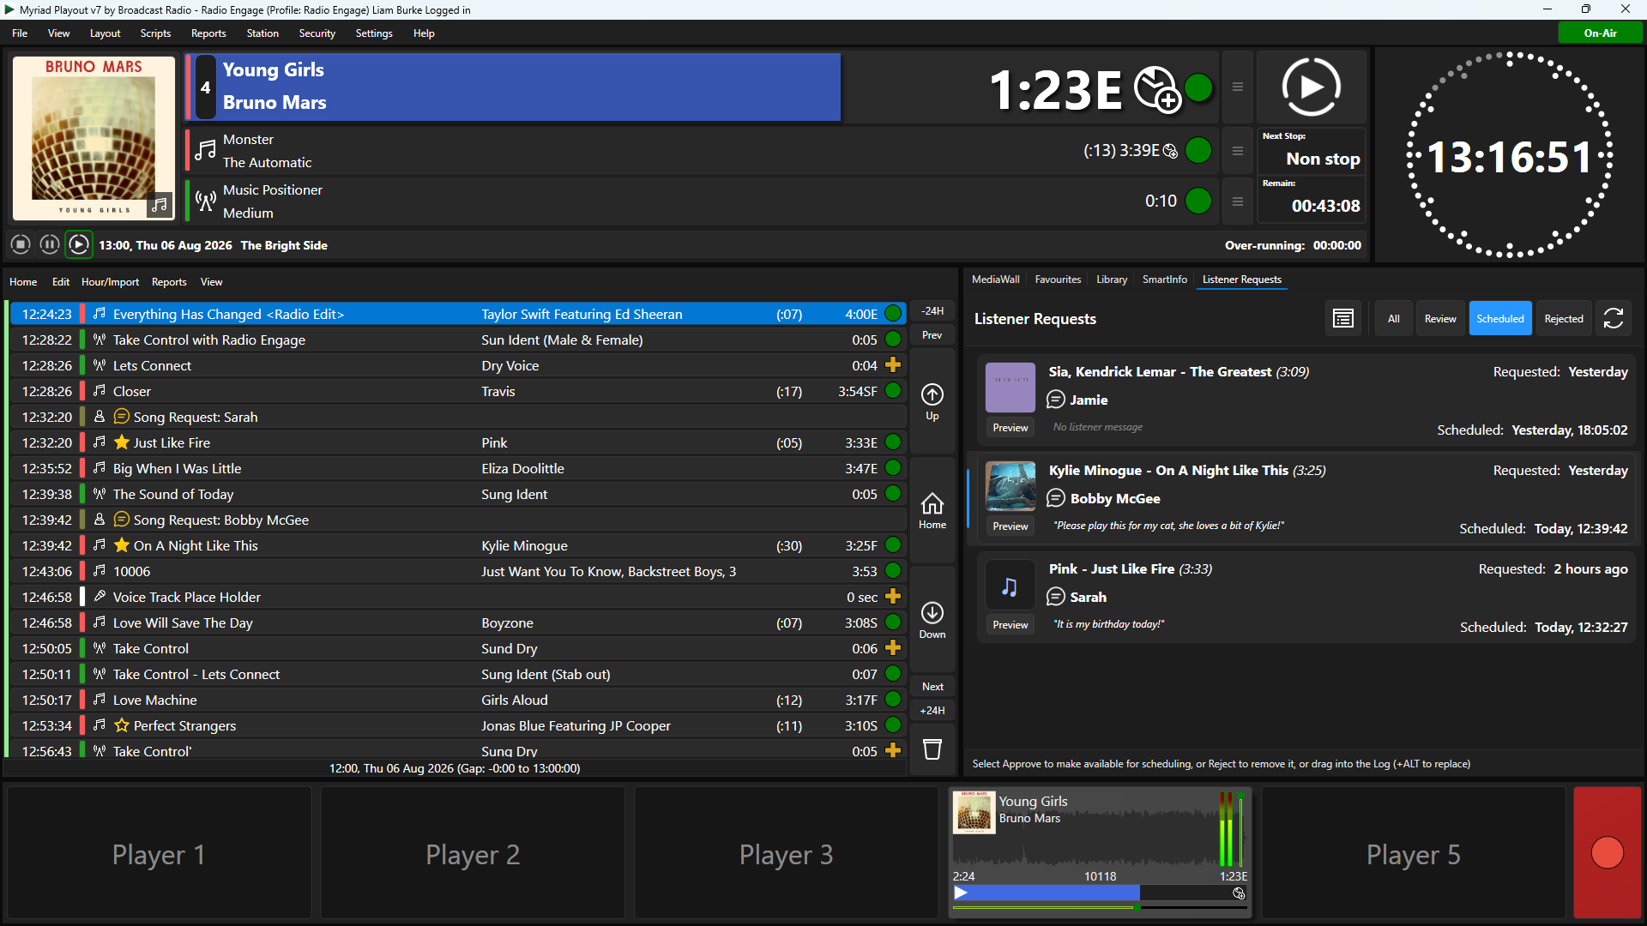The height and width of the screenshot is (926, 1647).
Task: Switch to the Favourites tab
Action: pos(1058,280)
